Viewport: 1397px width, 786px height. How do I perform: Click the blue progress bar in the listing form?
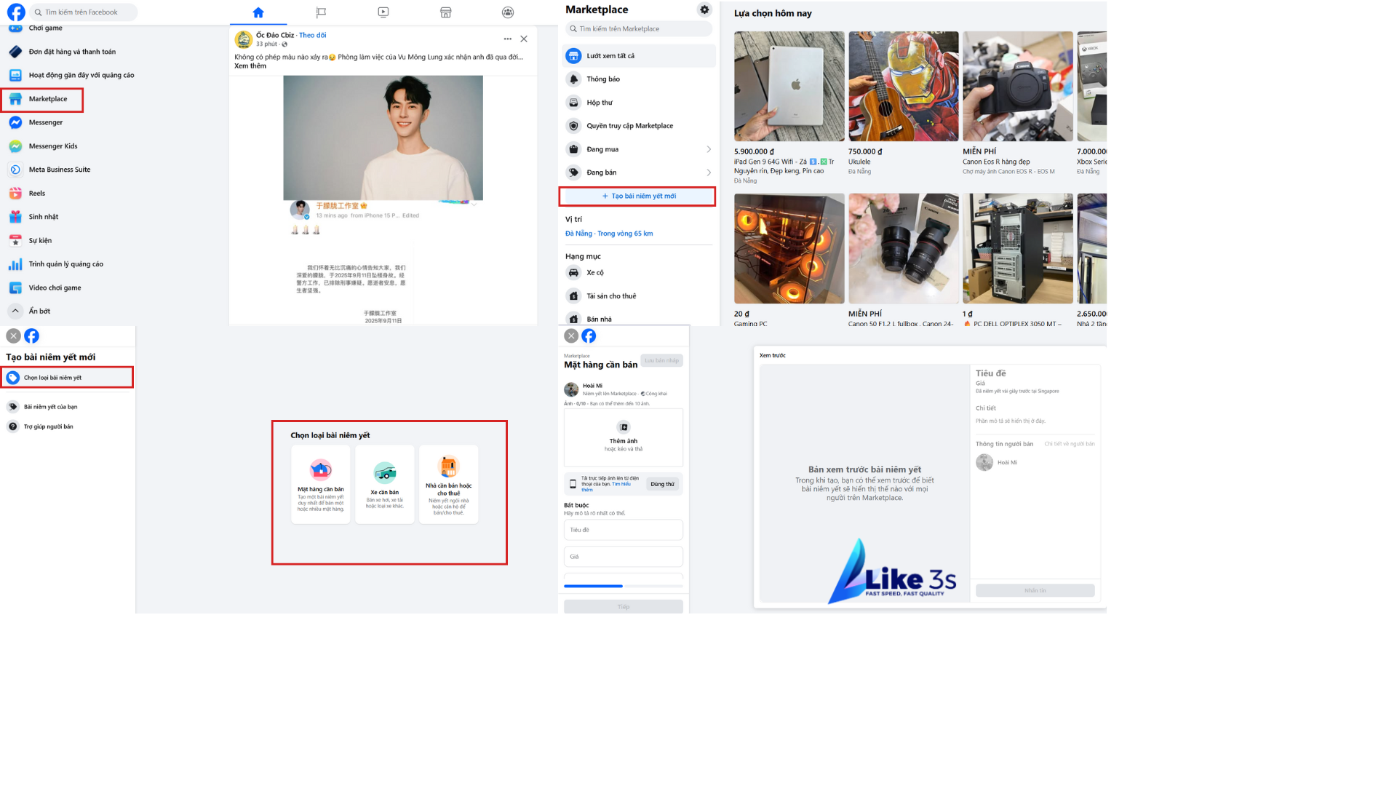click(x=594, y=586)
